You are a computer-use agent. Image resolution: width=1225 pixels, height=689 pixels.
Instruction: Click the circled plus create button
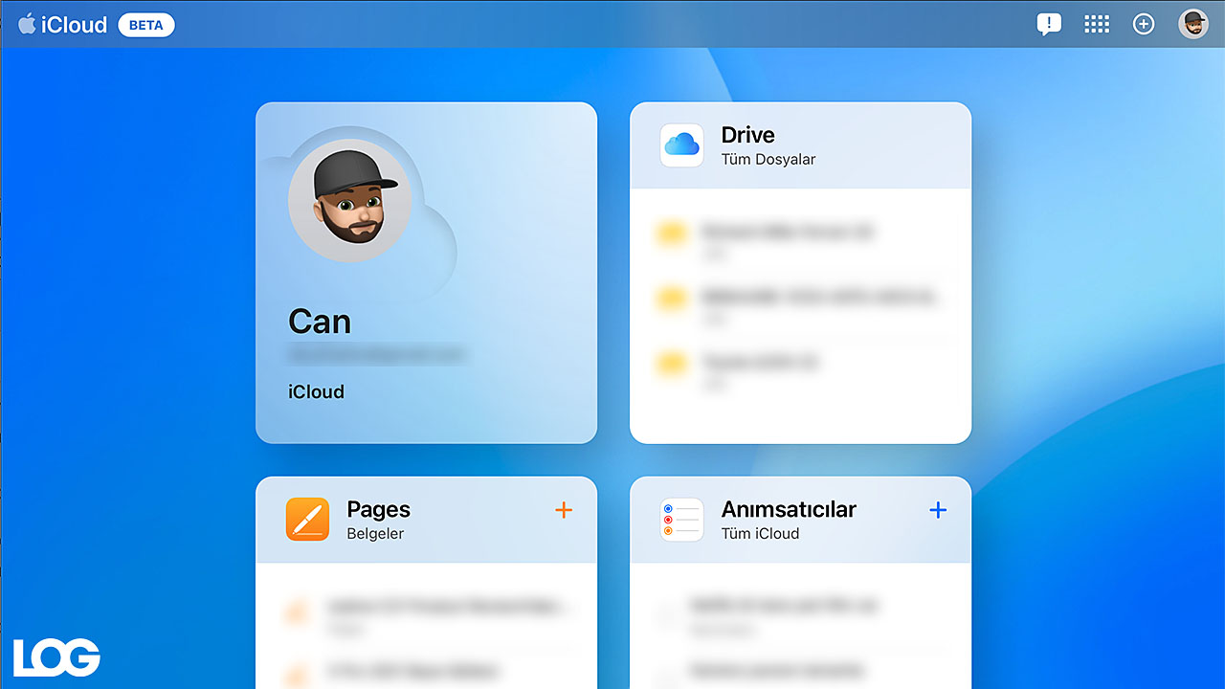pyautogui.click(x=1144, y=25)
